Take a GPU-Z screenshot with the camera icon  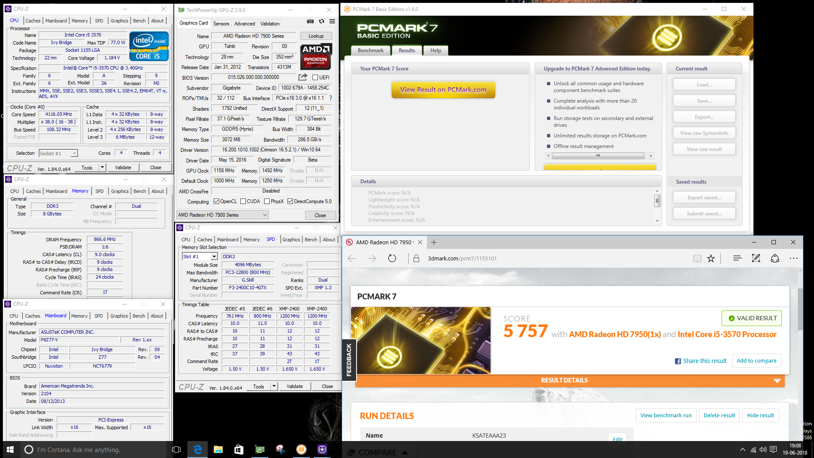pos(310,22)
